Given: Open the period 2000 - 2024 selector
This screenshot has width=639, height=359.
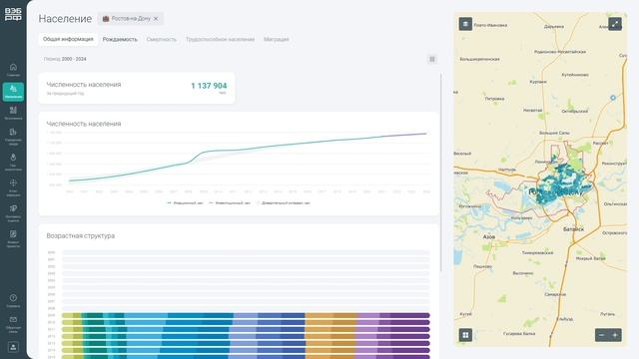Looking at the screenshot, I should pos(65,59).
